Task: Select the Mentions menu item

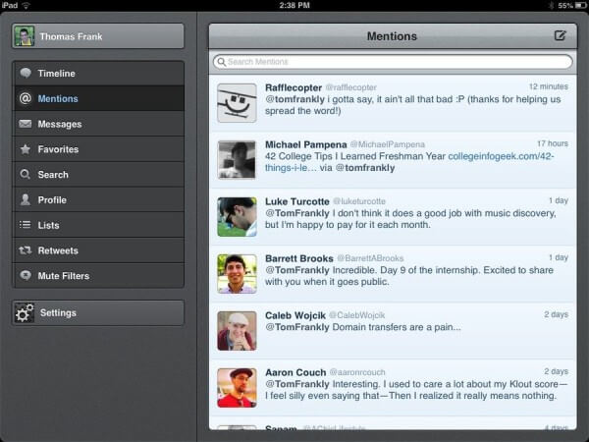Action: [98, 98]
